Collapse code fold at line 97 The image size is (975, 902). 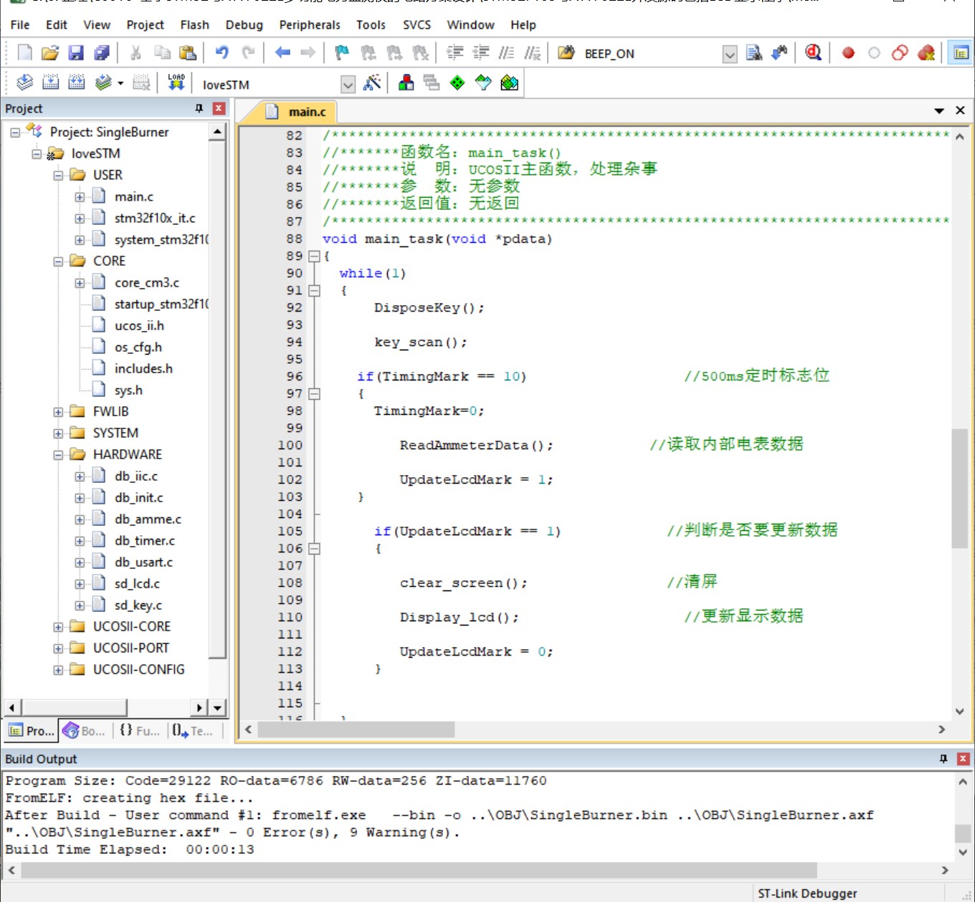tap(314, 394)
